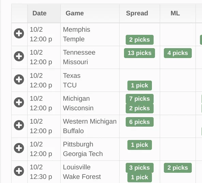Open 1 pick spread badge for TCU
202x183 pixels.
140,85
